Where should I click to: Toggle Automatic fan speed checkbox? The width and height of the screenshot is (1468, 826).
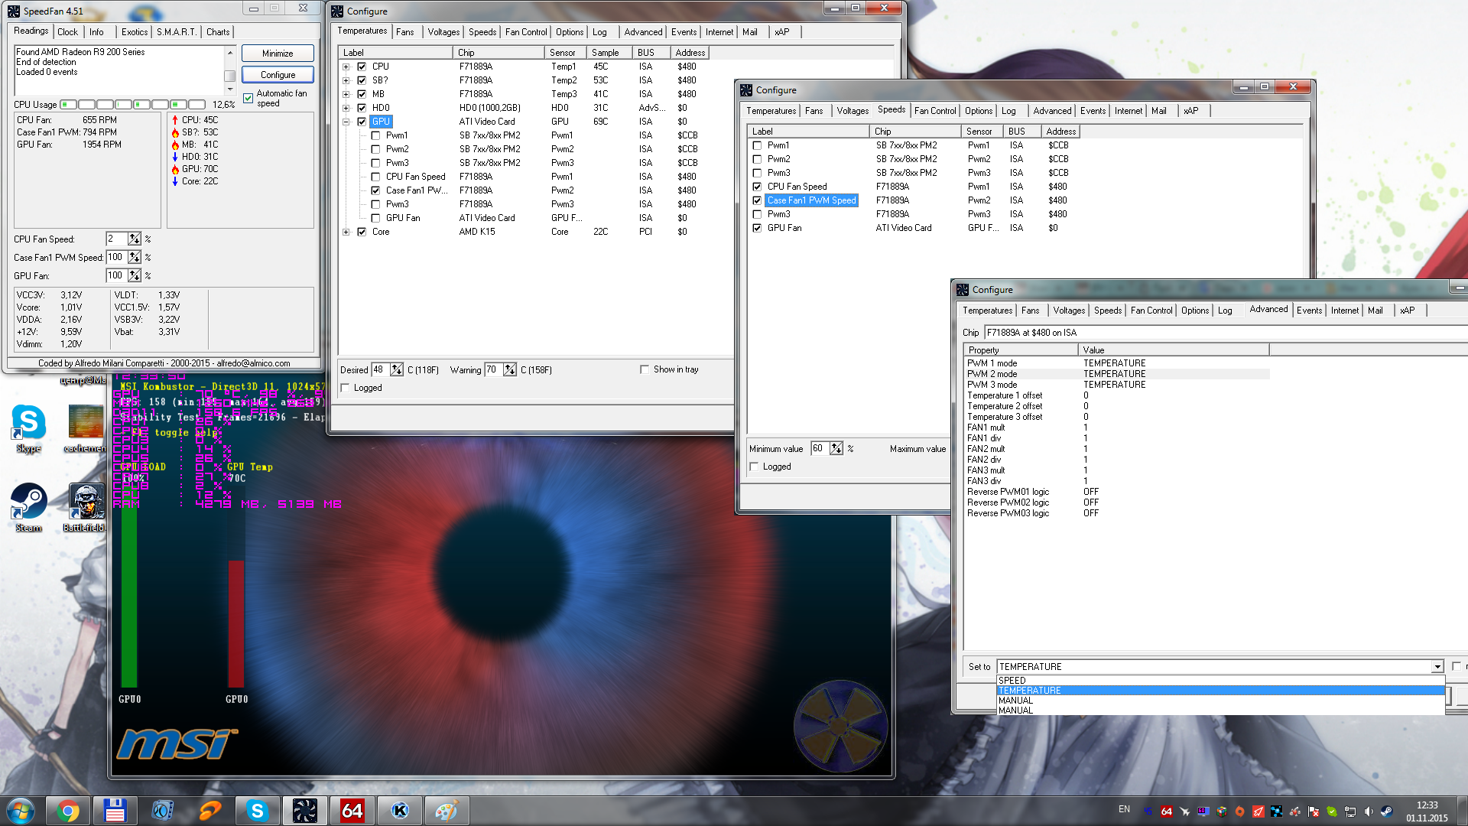pyautogui.click(x=248, y=98)
